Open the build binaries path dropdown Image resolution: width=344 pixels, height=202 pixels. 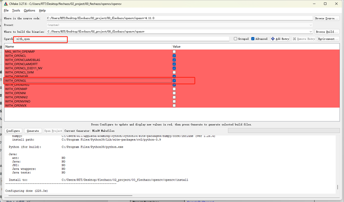click(x=311, y=32)
